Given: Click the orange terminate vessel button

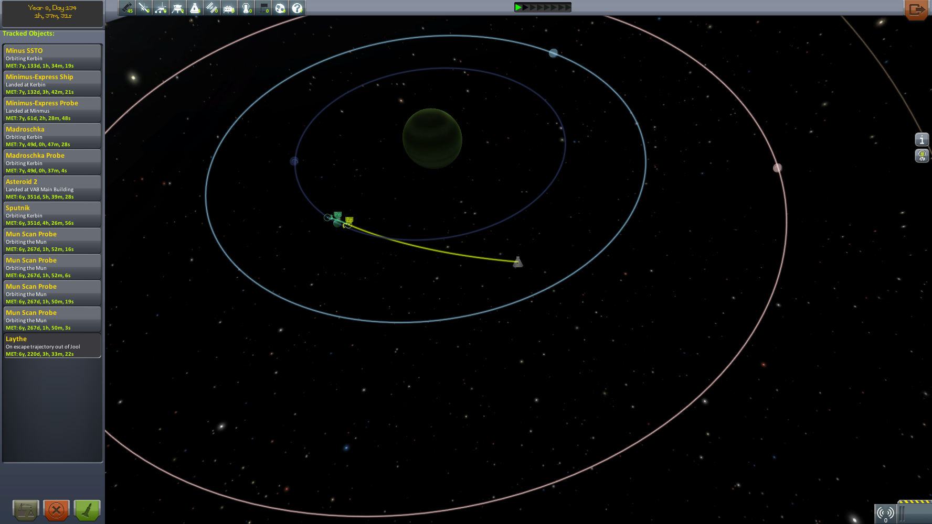Looking at the screenshot, I should pyautogui.click(x=57, y=510).
